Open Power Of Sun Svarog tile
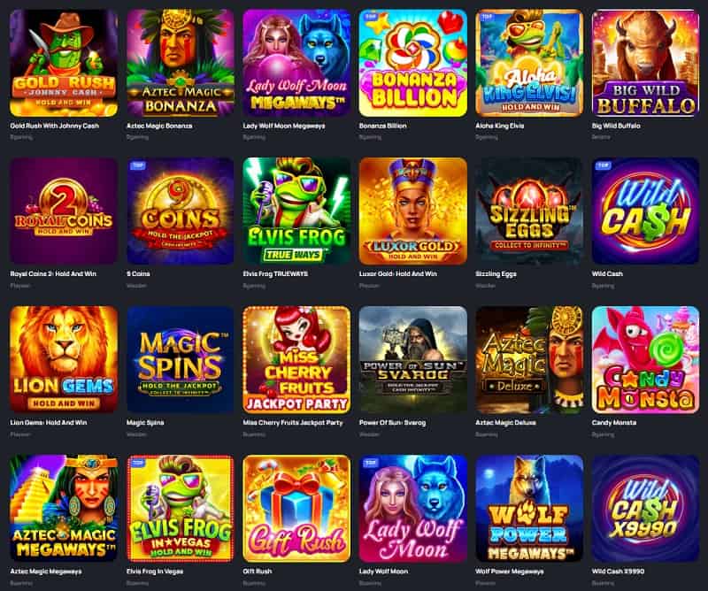This screenshot has height=591, width=708. 413,360
